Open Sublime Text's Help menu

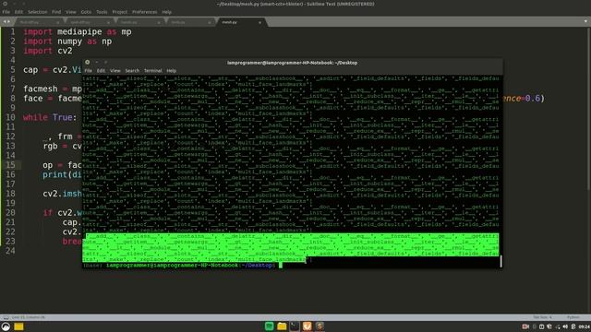[x=166, y=12]
